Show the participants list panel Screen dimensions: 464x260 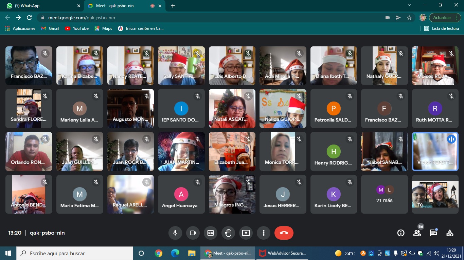(417, 233)
